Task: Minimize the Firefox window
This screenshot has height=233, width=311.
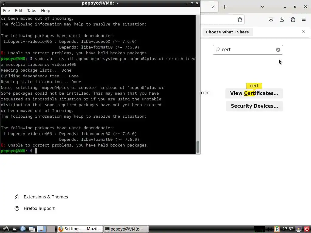Action: pos(285,7)
